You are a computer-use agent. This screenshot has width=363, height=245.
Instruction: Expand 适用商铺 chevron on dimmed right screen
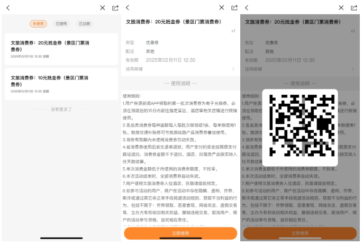pos(353,69)
